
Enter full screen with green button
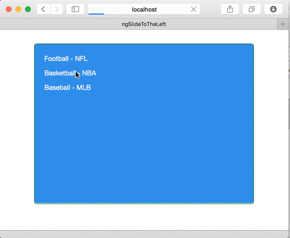tap(28, 9)
